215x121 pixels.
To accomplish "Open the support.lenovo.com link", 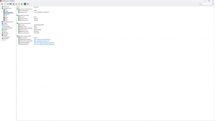I will tap(41, 41).
